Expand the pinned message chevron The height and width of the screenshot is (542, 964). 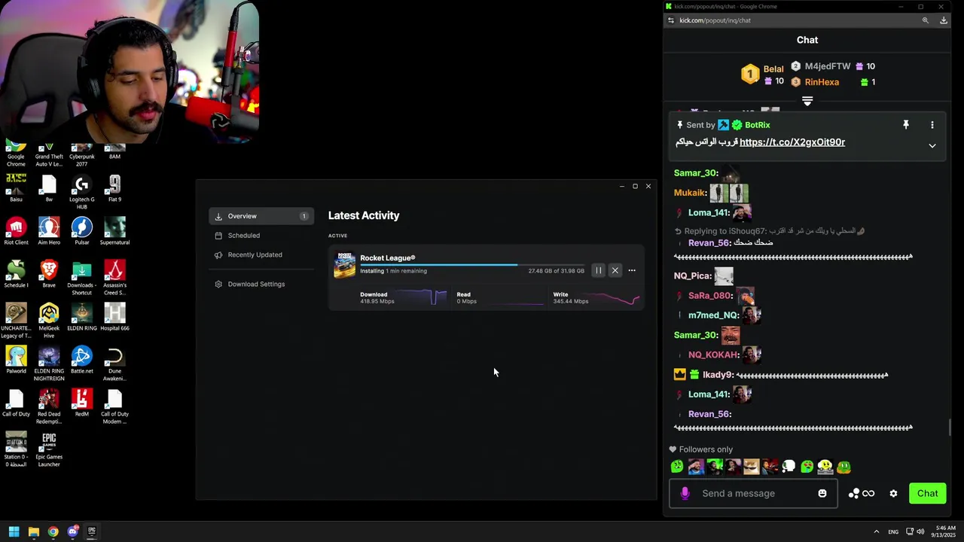coord(932,145)
